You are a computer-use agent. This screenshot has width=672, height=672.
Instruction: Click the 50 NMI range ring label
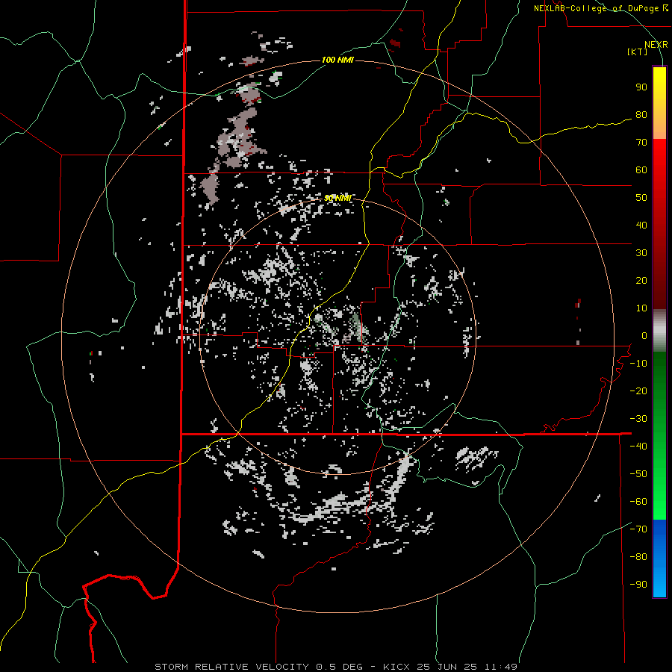(x=337, y=198)
